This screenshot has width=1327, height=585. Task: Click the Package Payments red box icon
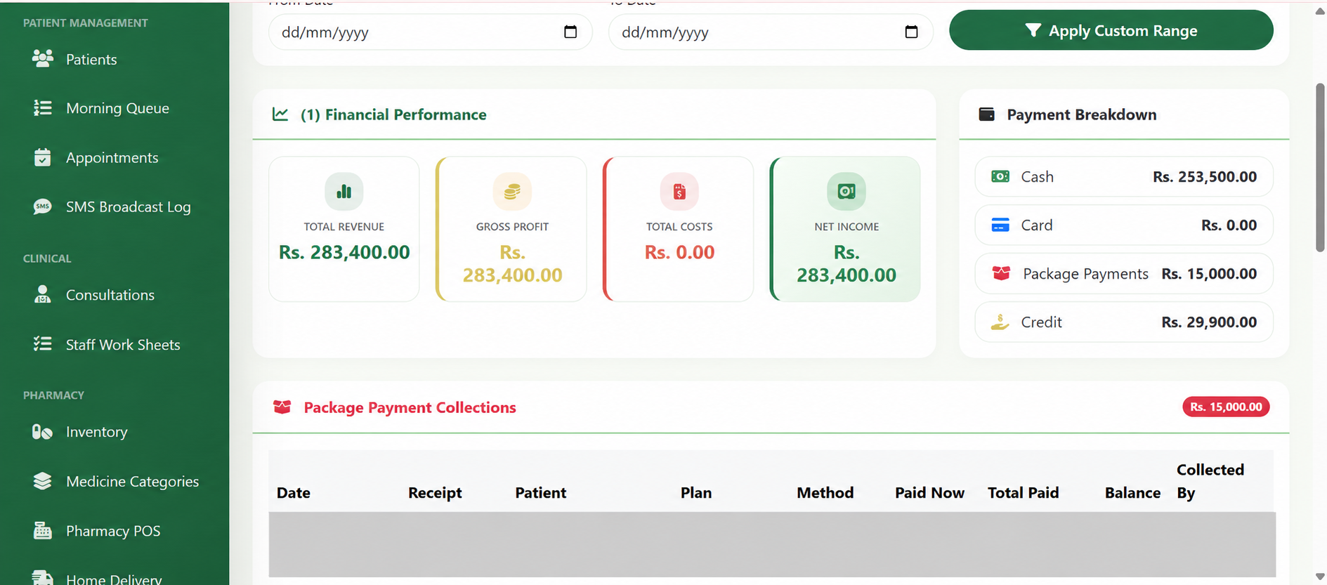pos(1001,273)
